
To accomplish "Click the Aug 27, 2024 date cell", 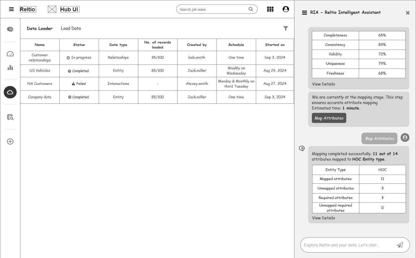I will click(275, 84).
